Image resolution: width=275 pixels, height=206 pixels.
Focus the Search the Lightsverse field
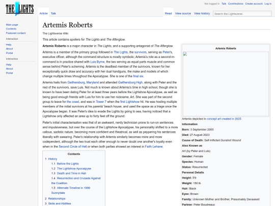coord(242,14)
